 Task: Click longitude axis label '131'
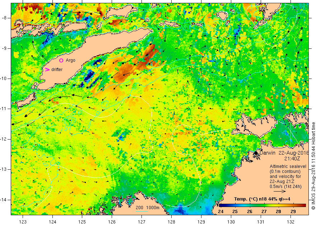(261, 222)
